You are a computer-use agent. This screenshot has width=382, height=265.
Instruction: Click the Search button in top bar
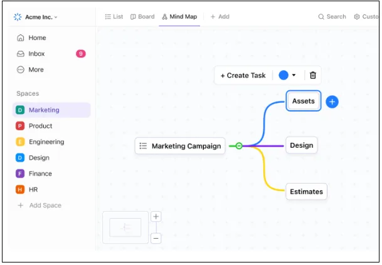tap(332, 16)
